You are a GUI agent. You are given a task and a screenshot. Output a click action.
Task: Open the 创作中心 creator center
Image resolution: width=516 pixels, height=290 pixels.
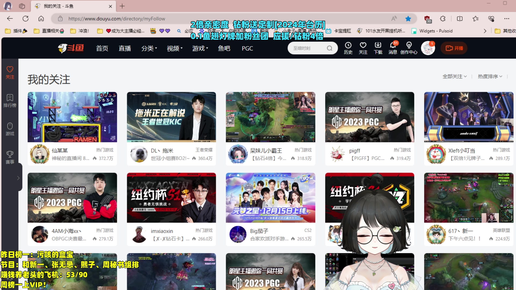pos(409,48)
